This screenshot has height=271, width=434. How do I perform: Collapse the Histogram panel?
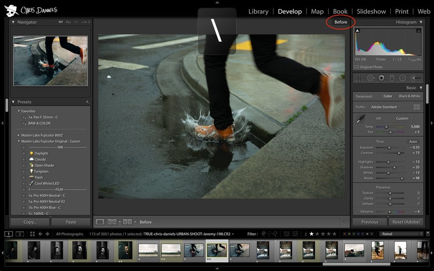421,22
